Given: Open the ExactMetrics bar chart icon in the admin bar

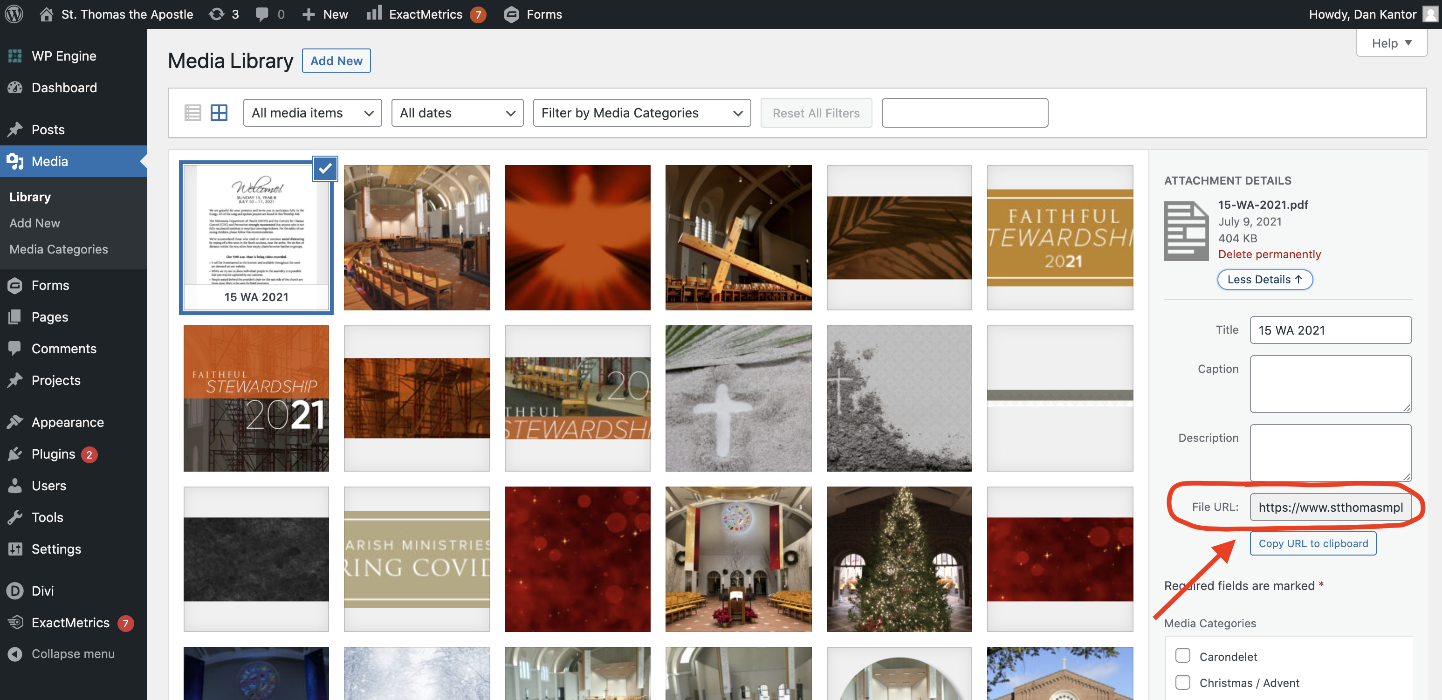Looking at the screenshot, I should (374, 13).
